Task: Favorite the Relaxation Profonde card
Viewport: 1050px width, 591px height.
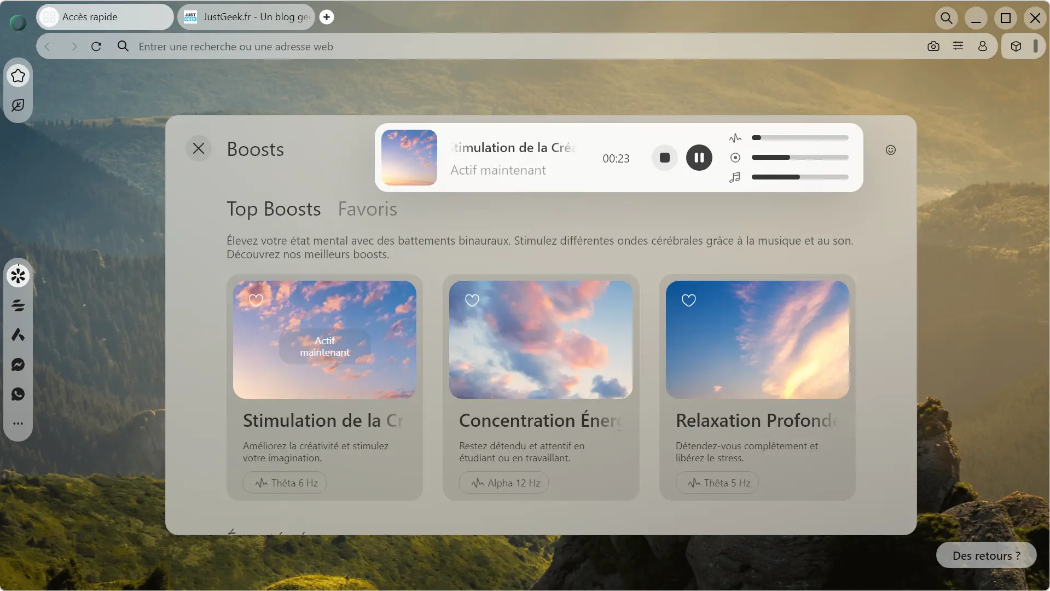Action: tap(689, 300)
